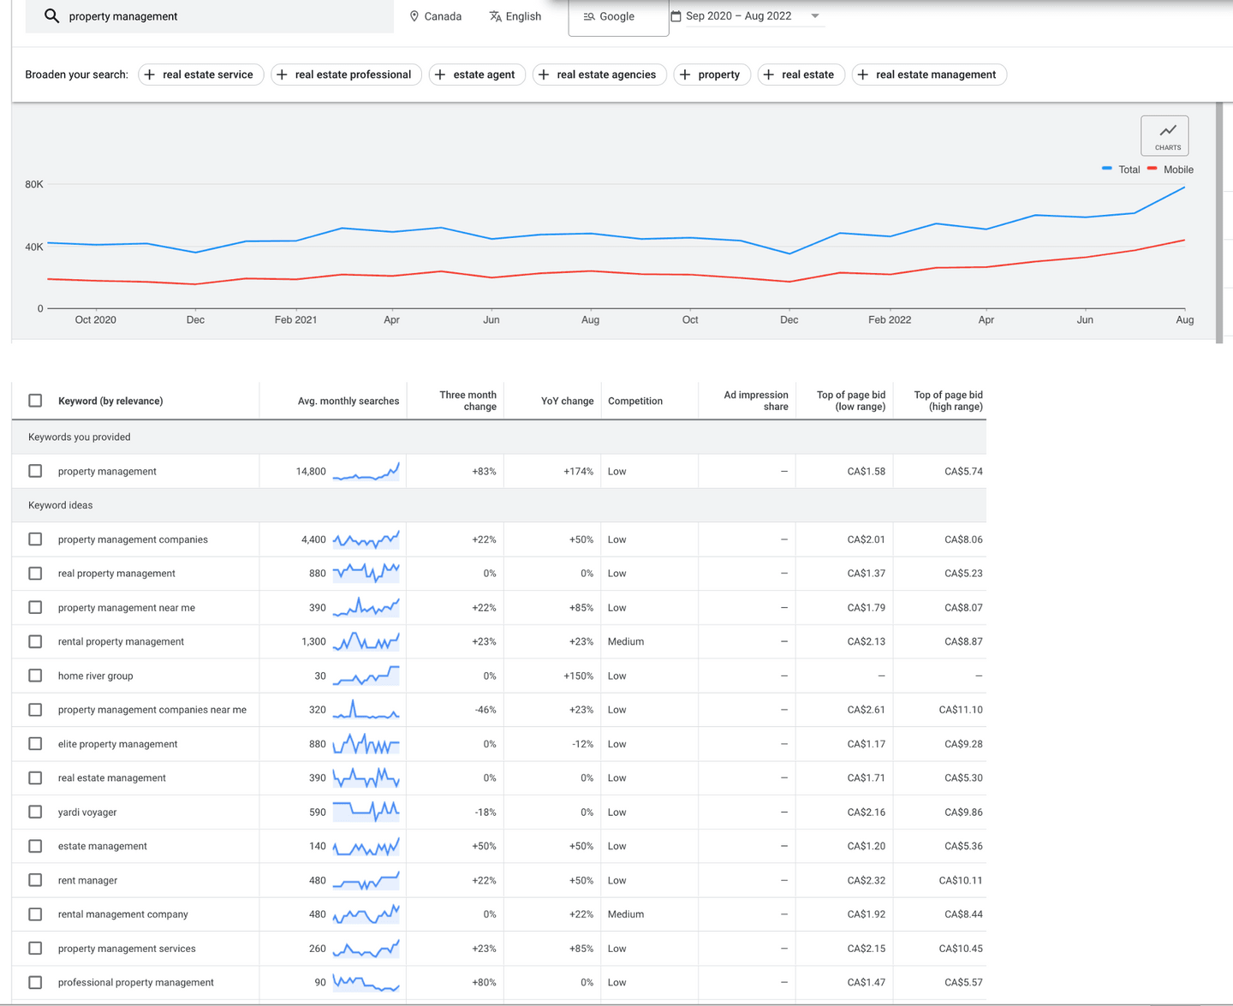This screenshot has height=1006, width=1233.
Task: Check the real property management checkbox
Action: click(x=35, y=574)
